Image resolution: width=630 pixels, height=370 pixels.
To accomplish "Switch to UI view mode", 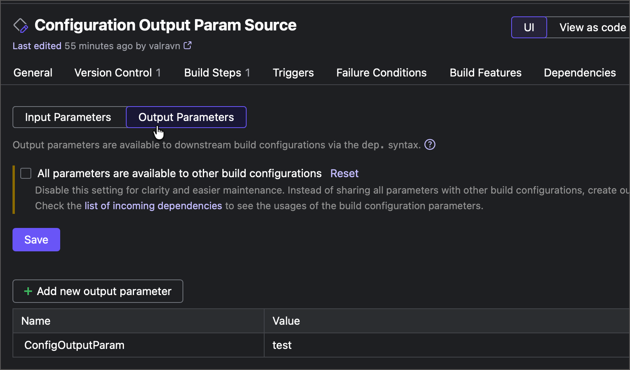I will (x=529, y=27).
